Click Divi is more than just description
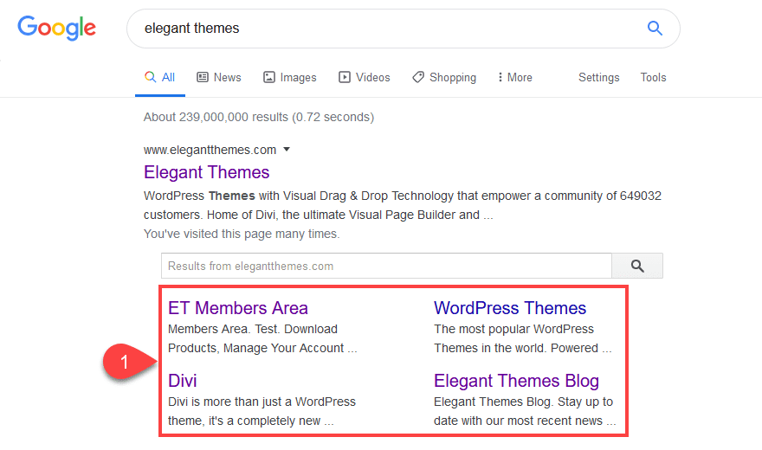The image size is (762, 450). tap(262, 411)
